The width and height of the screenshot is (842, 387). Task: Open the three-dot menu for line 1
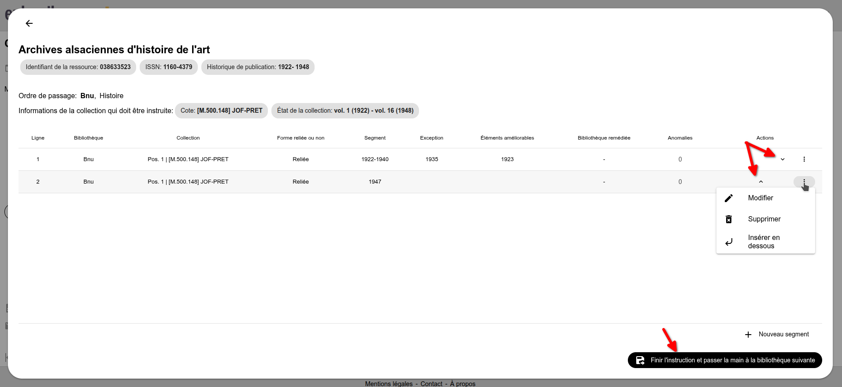pyautogui.click(x=804, y=159)
